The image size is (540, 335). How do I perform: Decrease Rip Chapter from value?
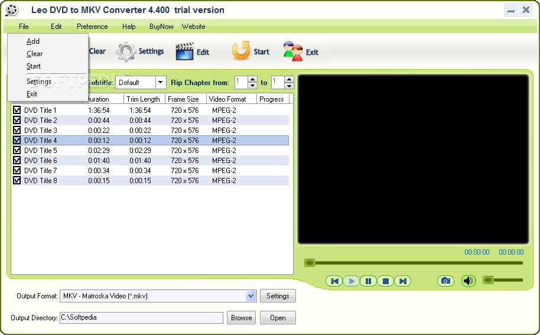252,86
